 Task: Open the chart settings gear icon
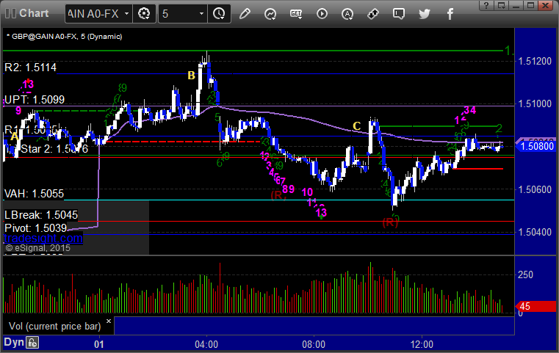coord(144,14)
